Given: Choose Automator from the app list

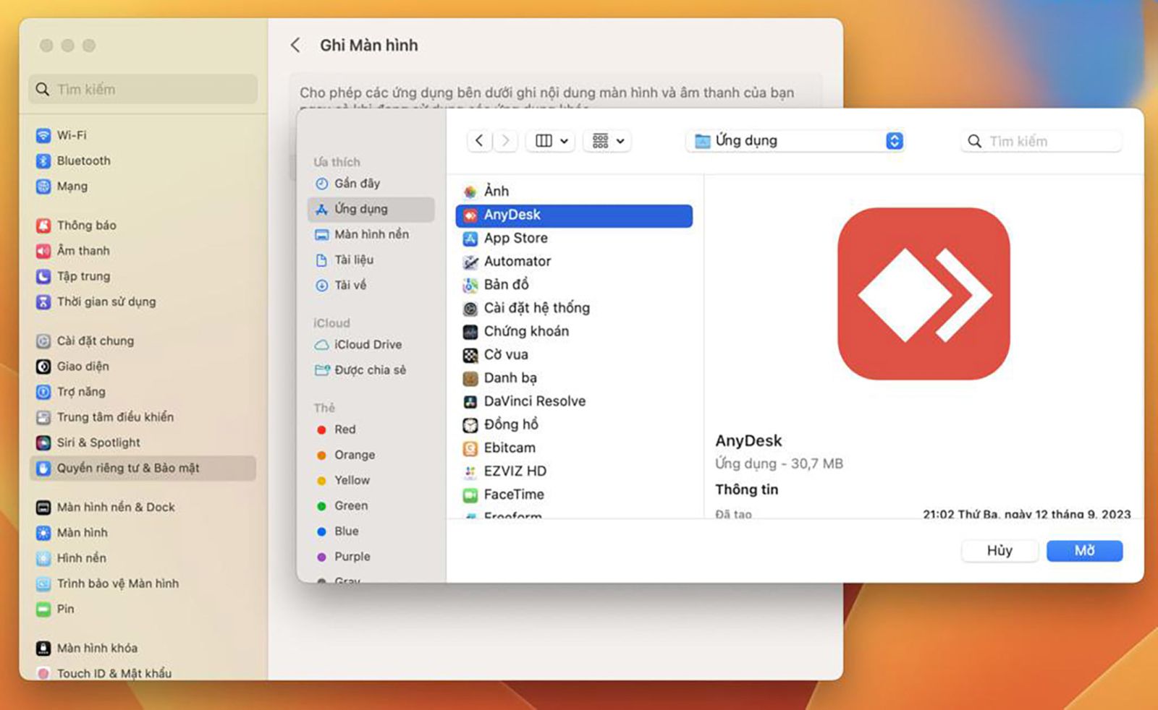Looking at the screenshot, I should click(x=574, y=261).
